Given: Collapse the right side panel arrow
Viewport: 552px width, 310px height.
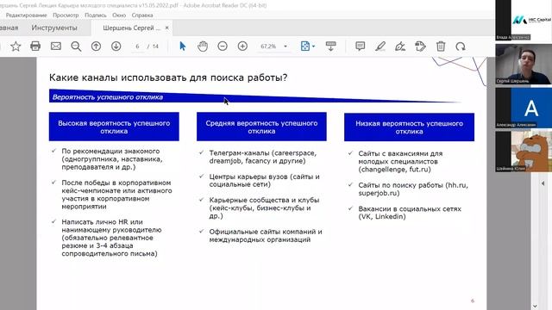Looking at the screenshot, I should (543, 183).
